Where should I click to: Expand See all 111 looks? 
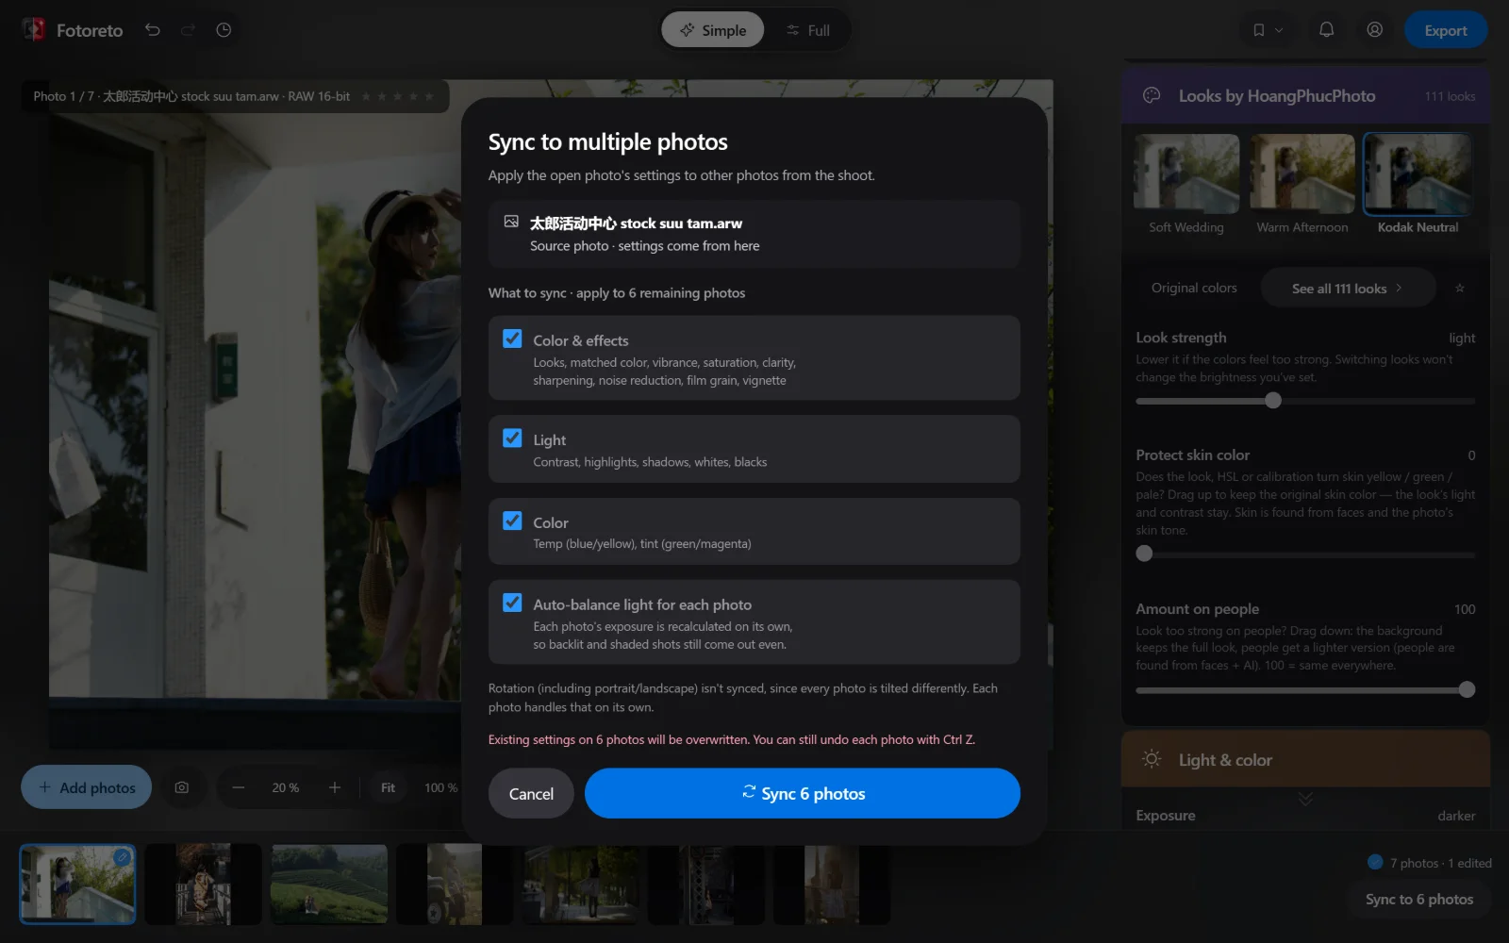[x=1348, y=288]
